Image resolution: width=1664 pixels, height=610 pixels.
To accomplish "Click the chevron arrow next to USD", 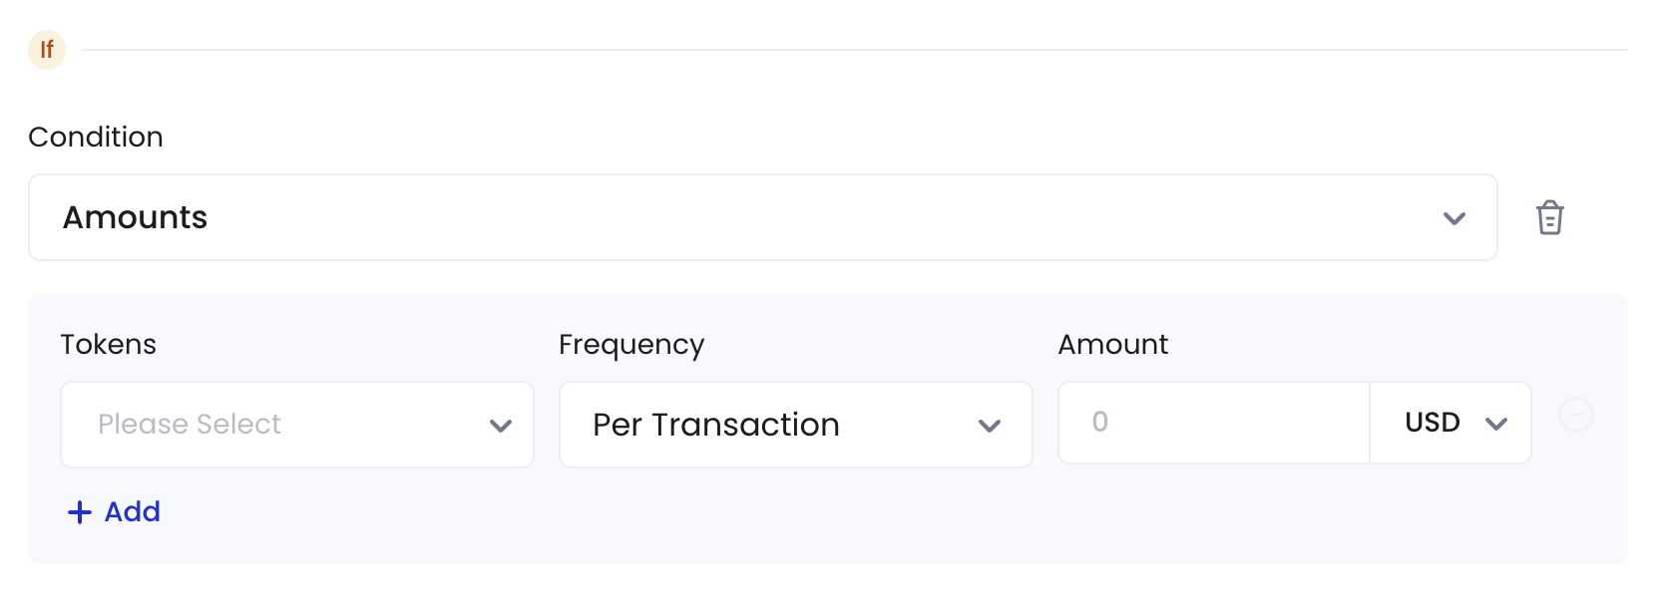I will point(1496,424).
